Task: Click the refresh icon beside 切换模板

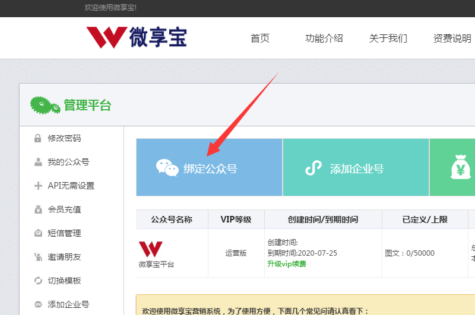Action: point(38,281)
